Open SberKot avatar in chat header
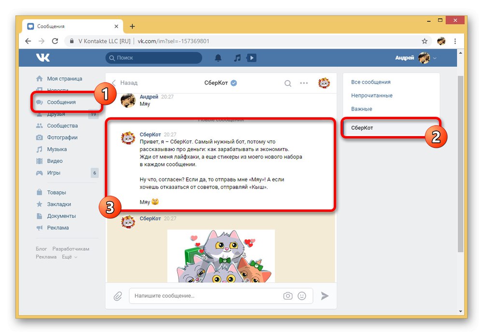483x334 pixels. (324, 83)
